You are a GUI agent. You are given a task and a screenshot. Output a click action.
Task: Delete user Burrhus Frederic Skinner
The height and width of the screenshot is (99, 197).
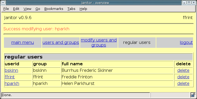183,70
